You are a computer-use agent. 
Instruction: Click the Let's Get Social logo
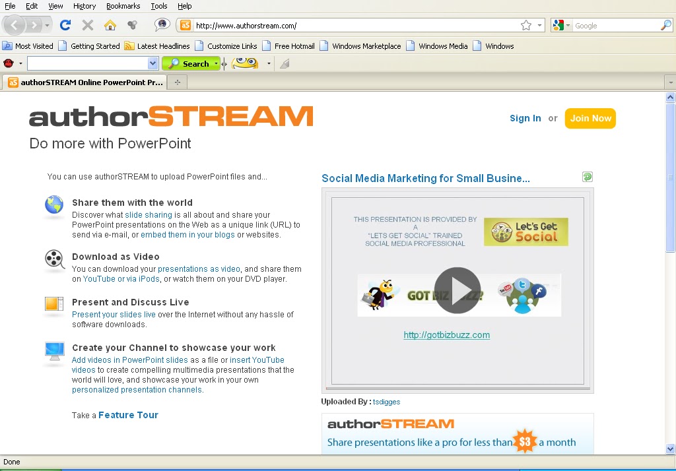(x=526, y=232)
